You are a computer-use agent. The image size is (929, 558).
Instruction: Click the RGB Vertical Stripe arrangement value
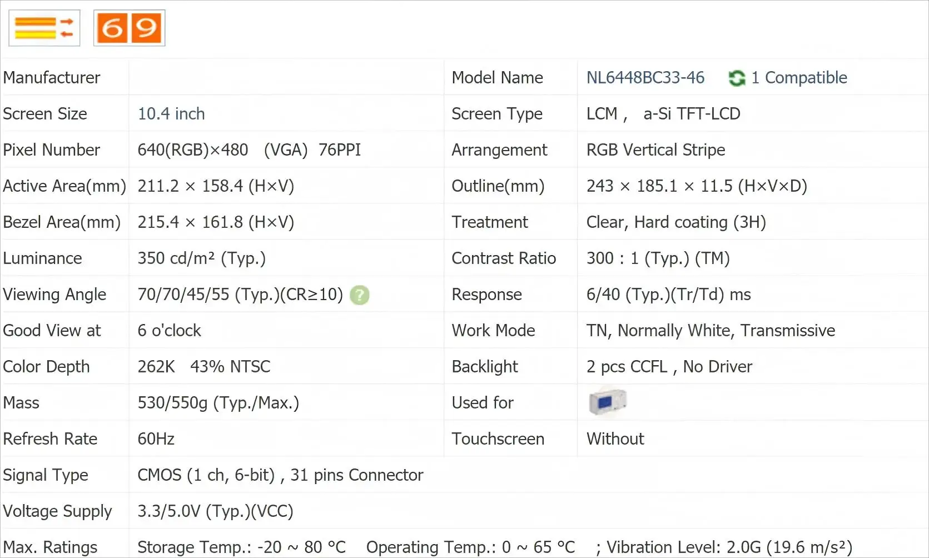coord(655,150)
